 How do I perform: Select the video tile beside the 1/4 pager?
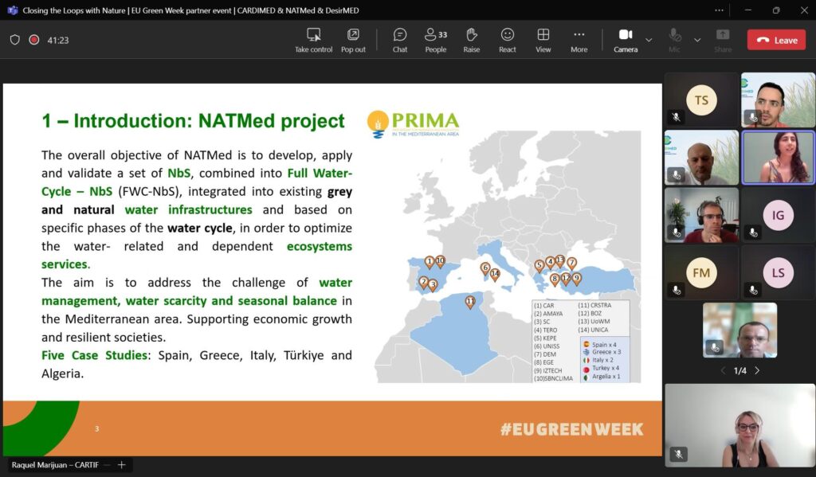point(739,330)
